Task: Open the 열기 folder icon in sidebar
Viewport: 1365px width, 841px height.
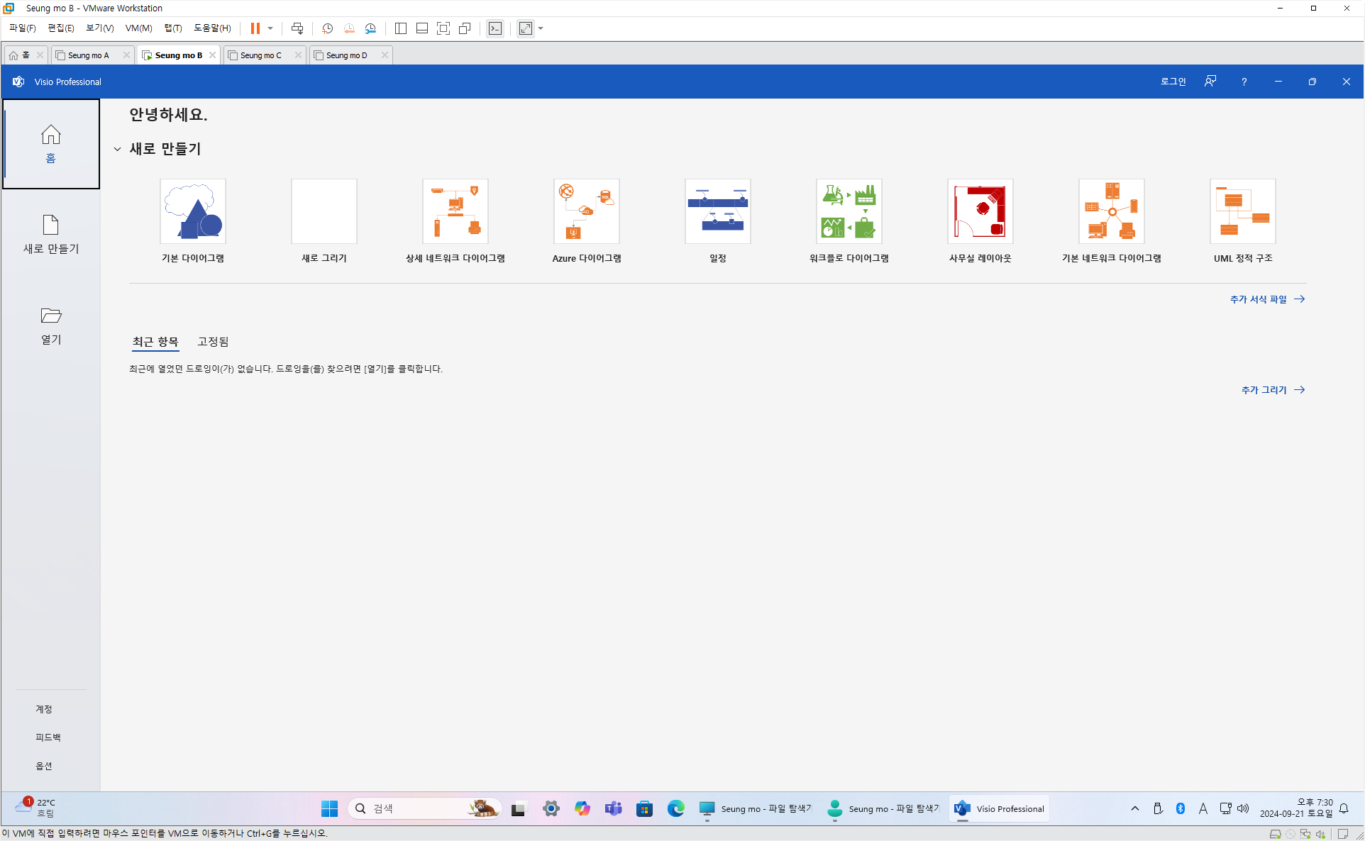Action: click(50, 316)
